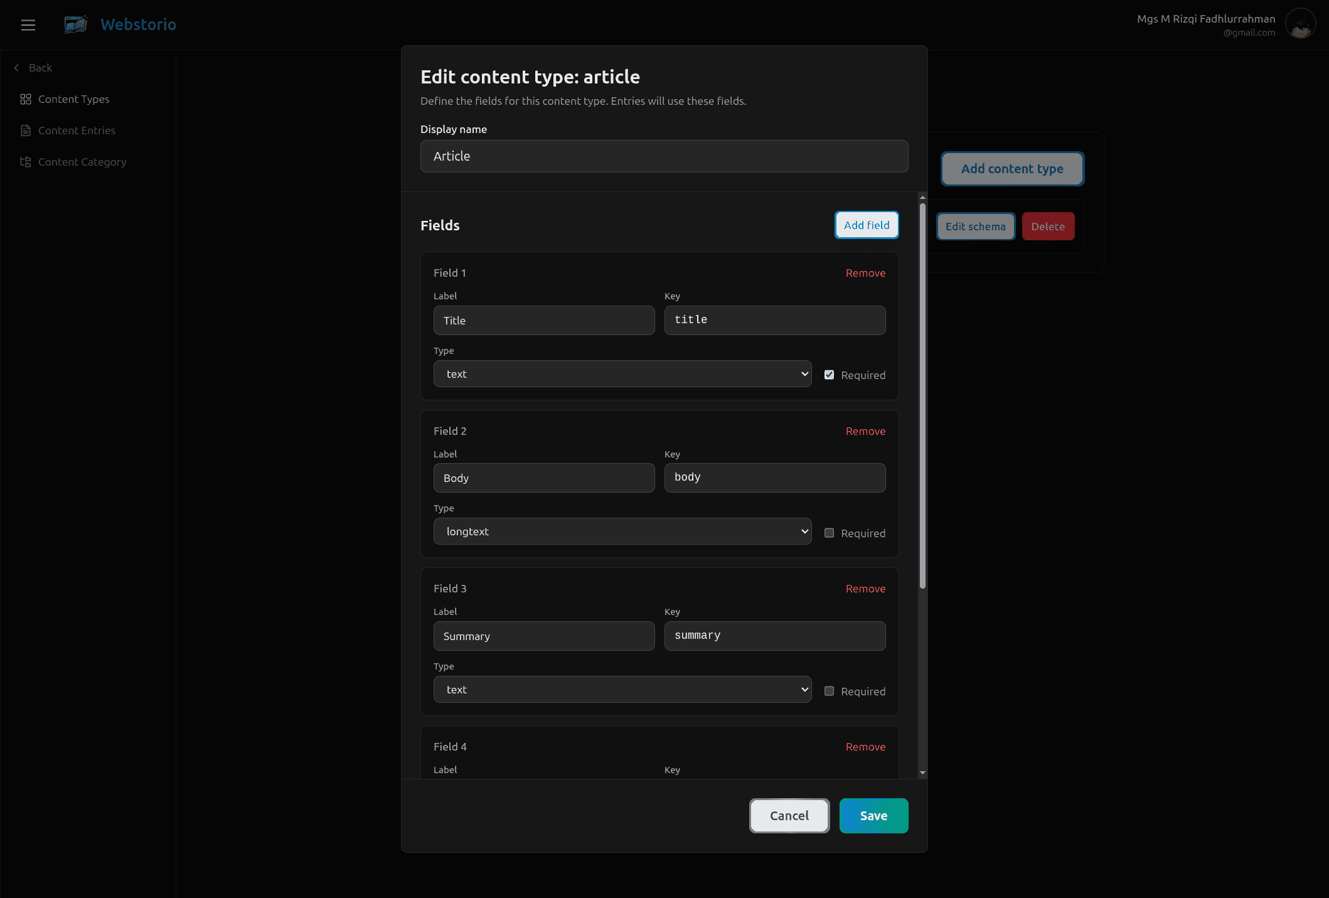Screen dimensions: 1329x898
Task: Remove Field 2
Action: point(865,431)
